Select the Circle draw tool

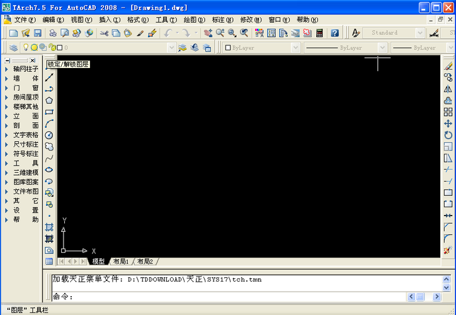point(49,135)
